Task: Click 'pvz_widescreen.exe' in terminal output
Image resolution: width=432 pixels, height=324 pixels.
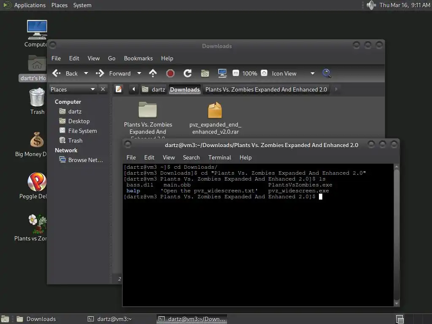Action: (x=298, y=191)
